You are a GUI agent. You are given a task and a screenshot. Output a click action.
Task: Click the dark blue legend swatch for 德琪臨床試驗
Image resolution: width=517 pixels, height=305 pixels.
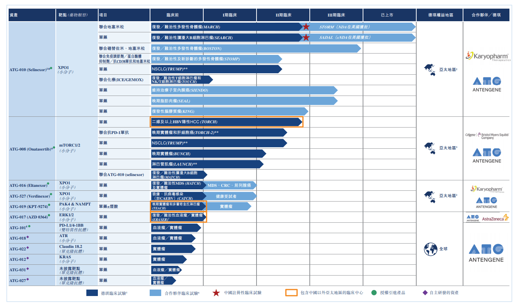click(x=92, y=293)
